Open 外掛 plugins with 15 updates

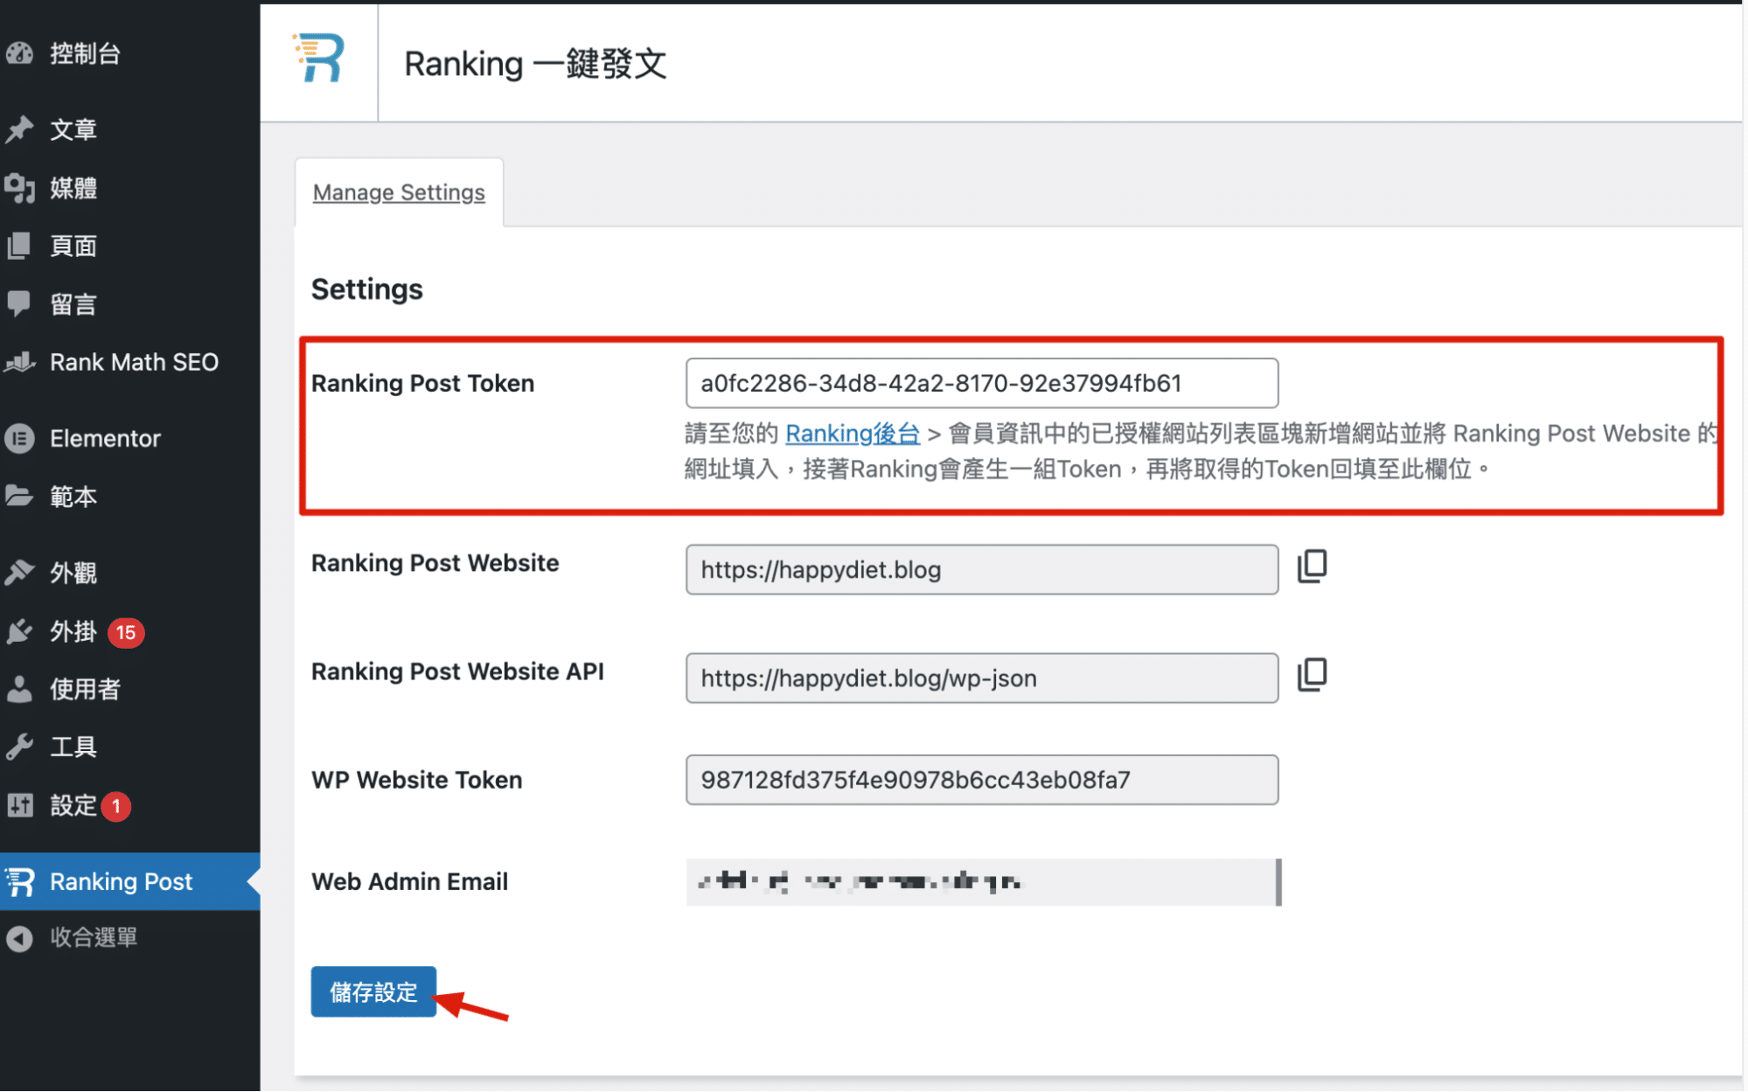point(73,631)
